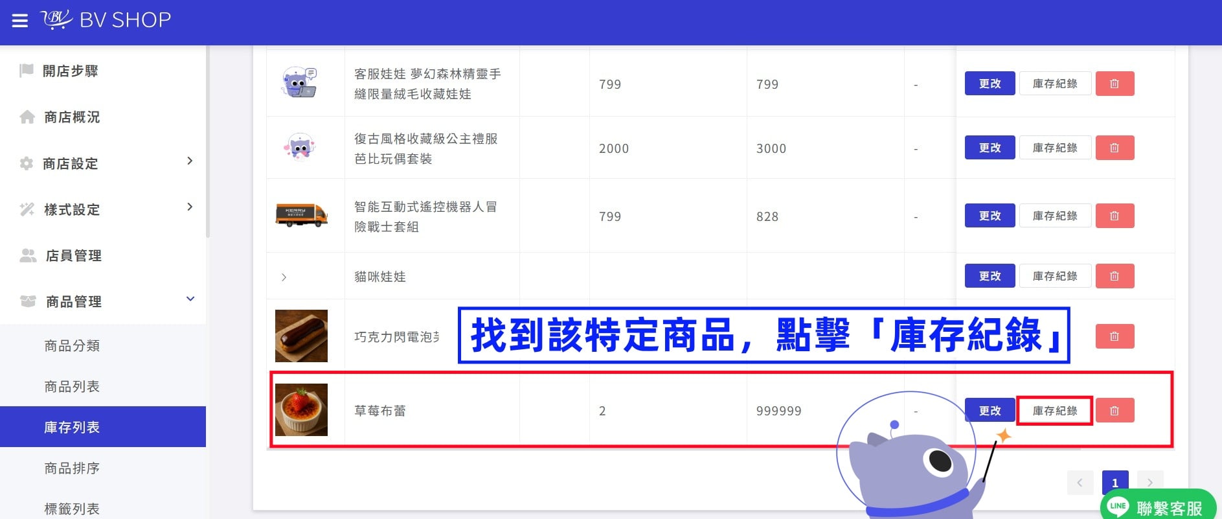Delete the 復古風格收藏級公主禮服 row

click(x=1115, y=148)
